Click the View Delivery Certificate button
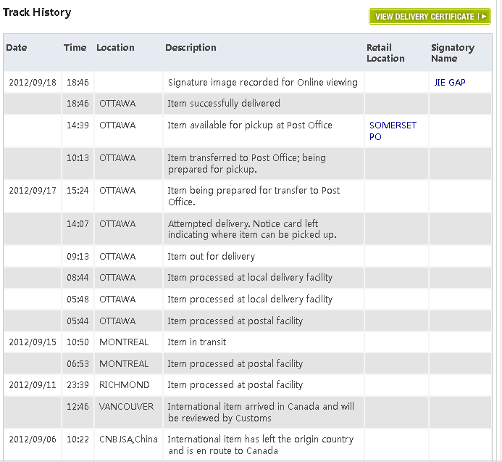The width and height of the screenshot is (502, 462). coord(424,17)
